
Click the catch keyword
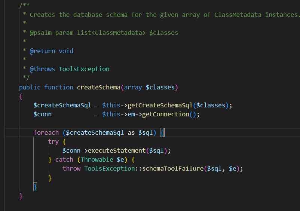click(64, 159)
